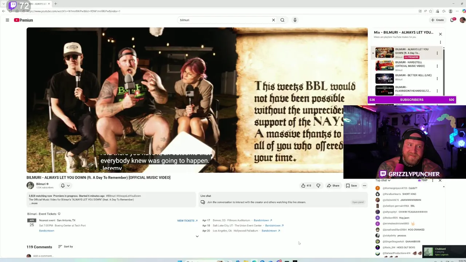The height and width of the screenshot is (262, 466).
Task: Share the video
Action: click(333, 186)
